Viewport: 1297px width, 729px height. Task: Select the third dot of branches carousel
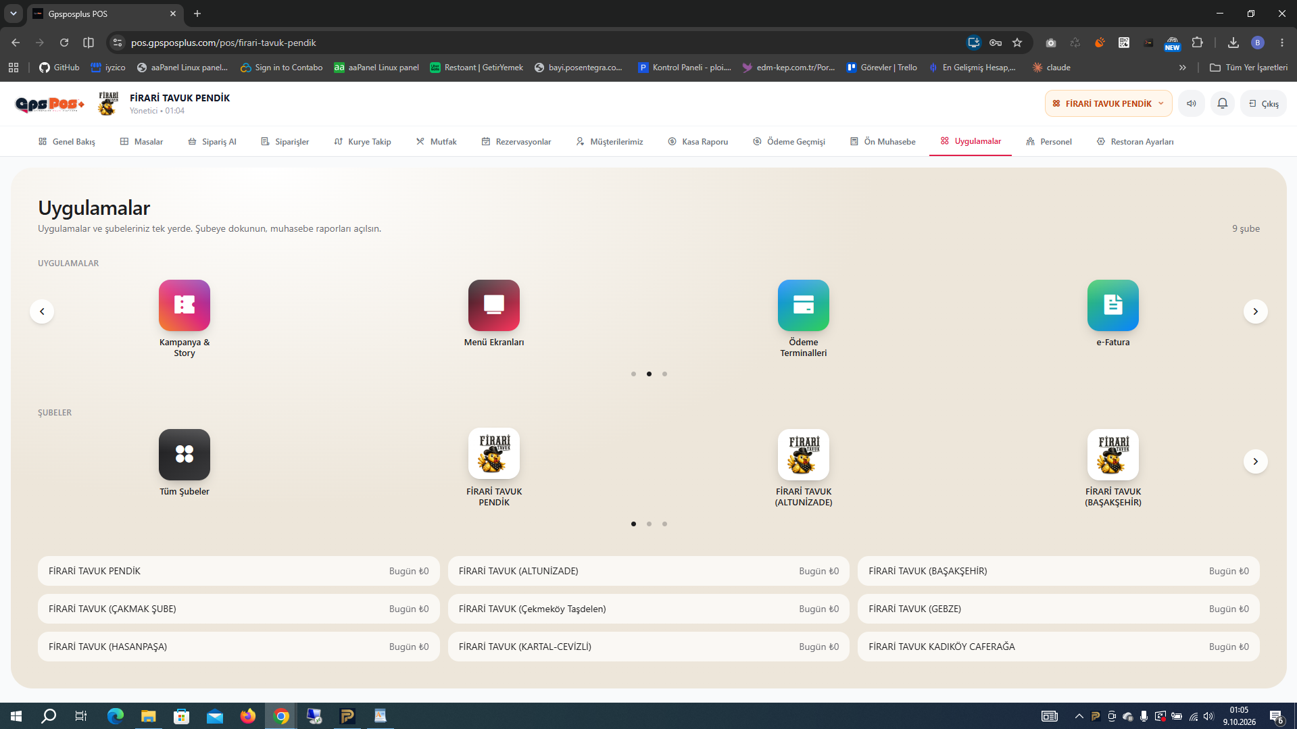(664, 524)
